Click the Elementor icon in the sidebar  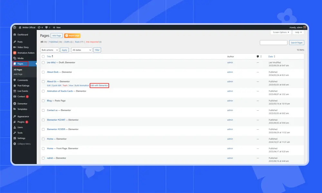pos(15,104)
